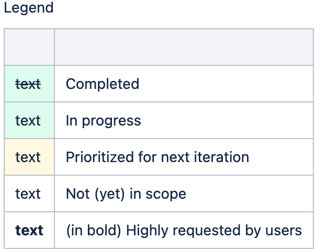Click the empty left header cell

[29, 47]
